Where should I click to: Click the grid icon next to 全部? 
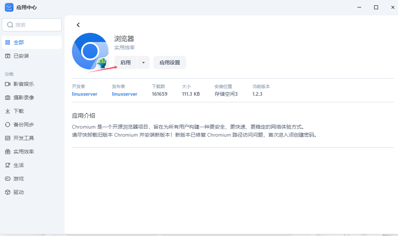(x=8, y=42)
